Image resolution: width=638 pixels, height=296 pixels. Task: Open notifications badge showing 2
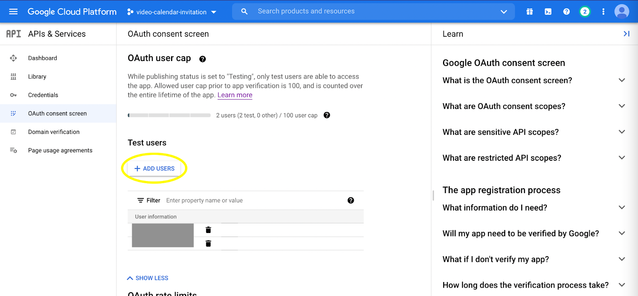[585, 12]
